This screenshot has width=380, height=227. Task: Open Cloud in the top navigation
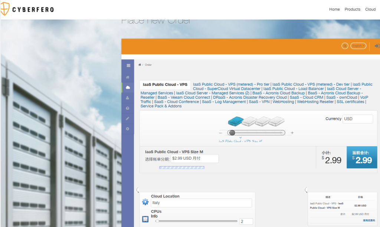coord(370,9)
